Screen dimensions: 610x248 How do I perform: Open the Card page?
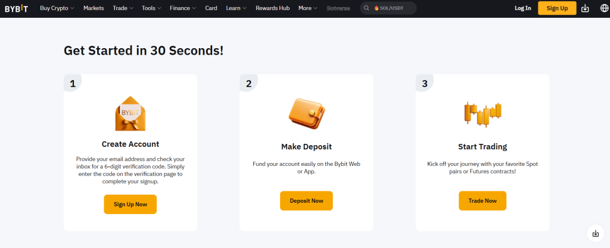point(211,8)
